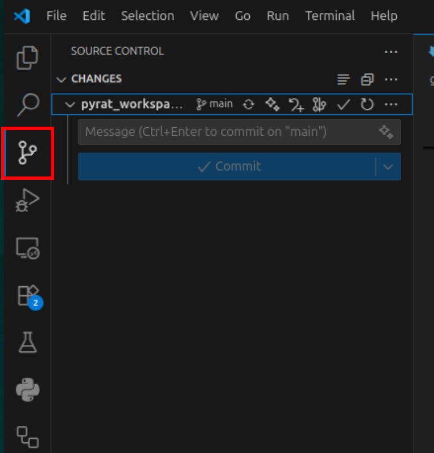Viewport: 434px width, 453px height.
Task: Open the Commit button dropdown arrow
Action: click(388, 166)
